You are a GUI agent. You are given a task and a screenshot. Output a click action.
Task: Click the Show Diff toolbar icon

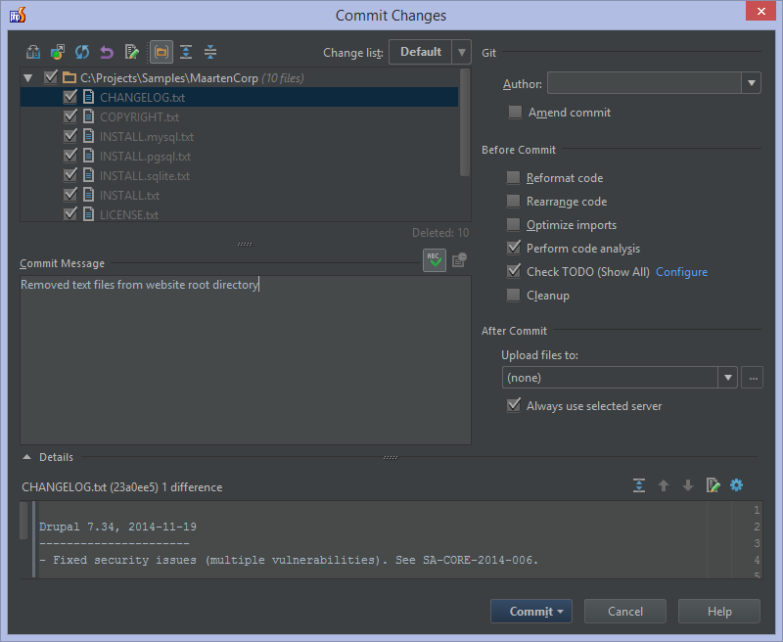point(33,52)
